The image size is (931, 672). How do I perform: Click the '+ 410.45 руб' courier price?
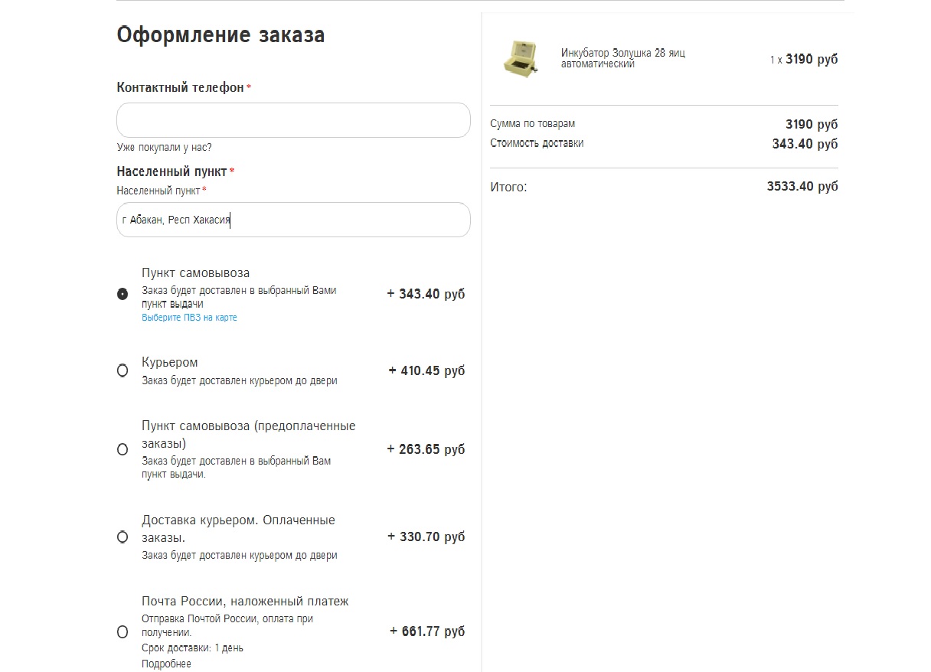click(426, 370)
